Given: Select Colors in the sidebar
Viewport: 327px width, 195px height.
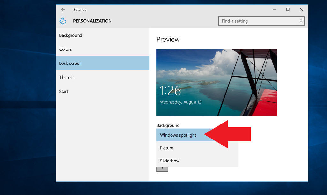Looking at the screenshot, I should point(65,49).
